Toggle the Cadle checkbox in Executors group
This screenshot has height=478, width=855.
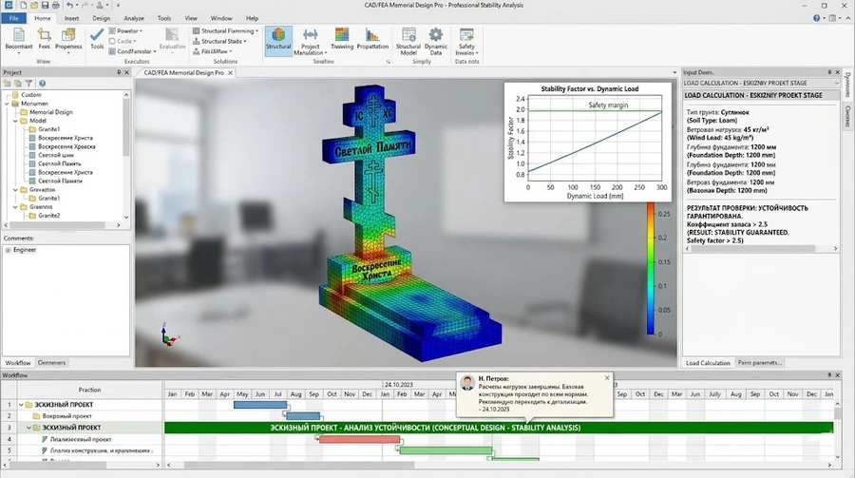[112, 41]
